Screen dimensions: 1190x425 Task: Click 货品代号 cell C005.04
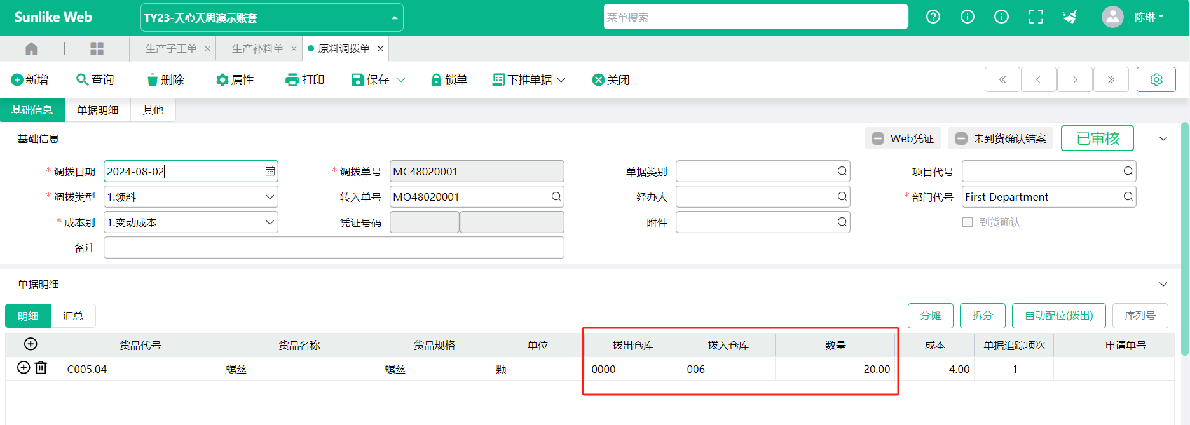click(140, 369)
